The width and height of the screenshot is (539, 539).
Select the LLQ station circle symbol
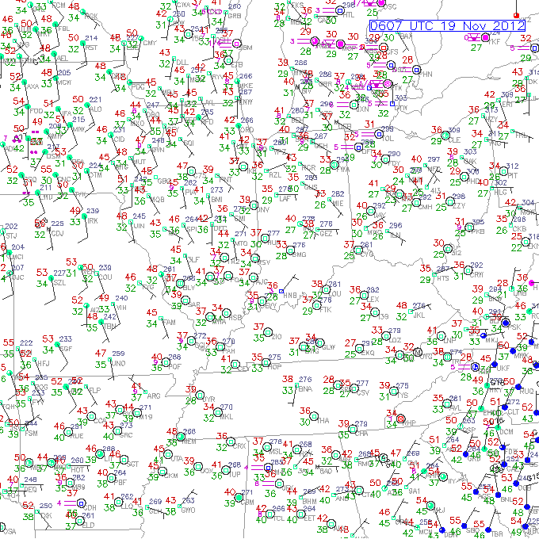[x=118, y=502]
